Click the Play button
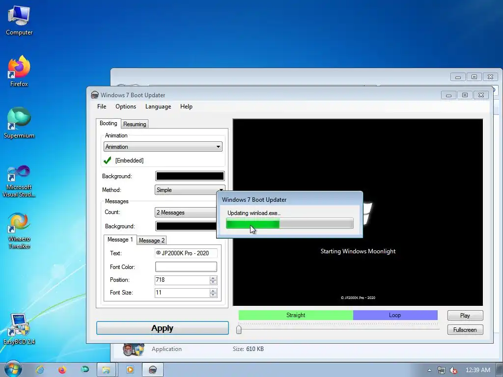This screenshot has width=503, height=377. (x=465, y=316)
